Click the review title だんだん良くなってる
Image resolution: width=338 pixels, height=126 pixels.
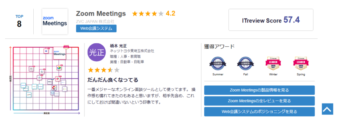113,80
